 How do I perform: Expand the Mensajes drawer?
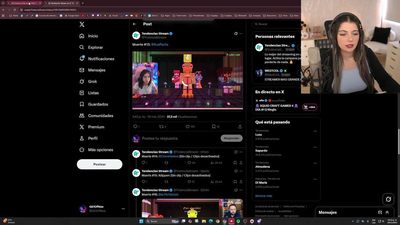coord(387,212)
